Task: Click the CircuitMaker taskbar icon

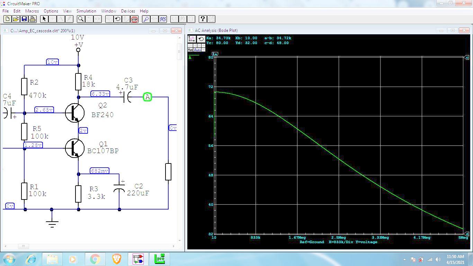Action: (138, 259)
